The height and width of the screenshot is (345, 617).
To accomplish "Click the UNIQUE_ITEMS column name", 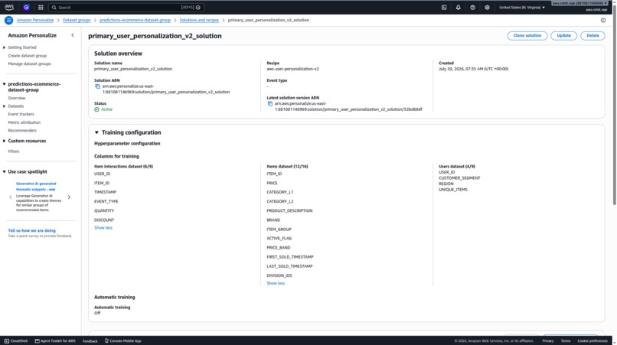I will [453, 190].
